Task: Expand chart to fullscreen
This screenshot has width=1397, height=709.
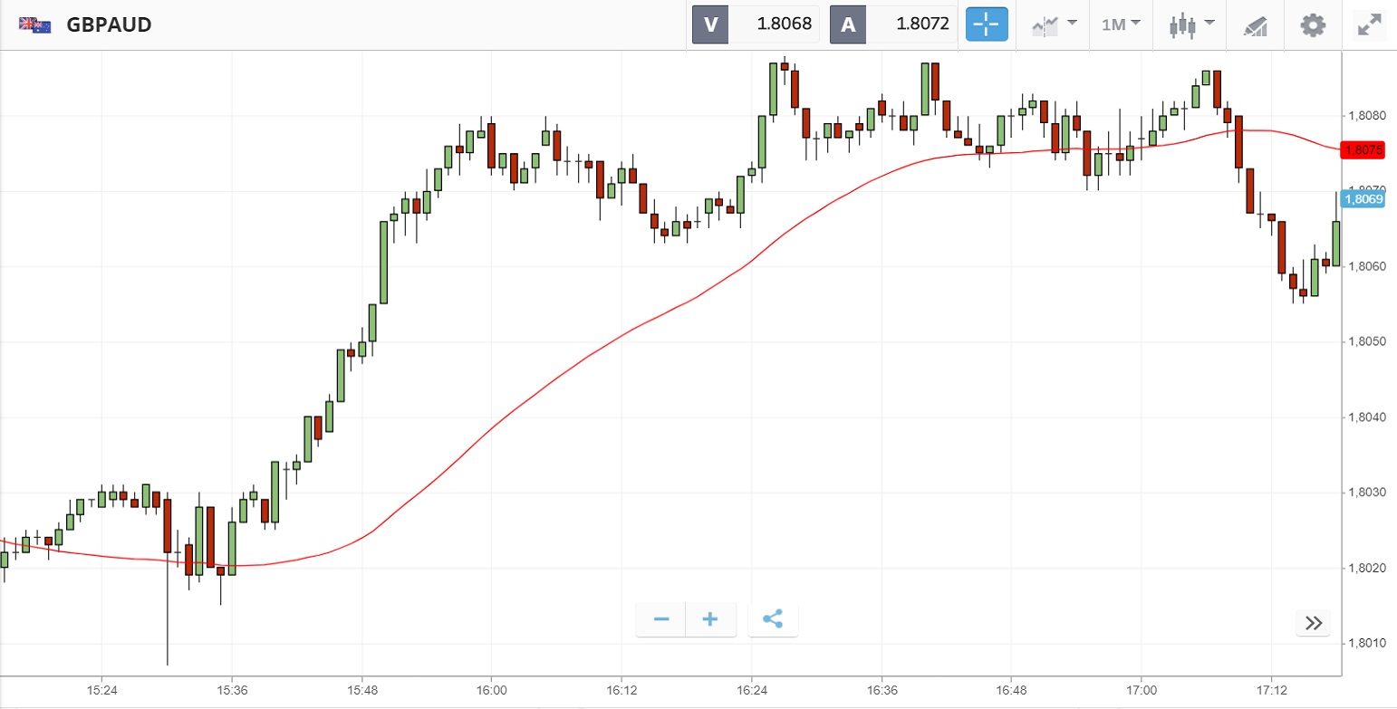Action: [x=1368, y=24]
